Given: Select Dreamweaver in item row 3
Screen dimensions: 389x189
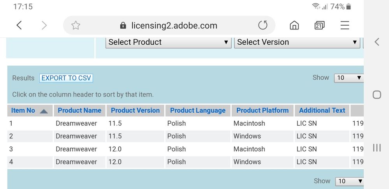Looking at the screenshot, I should point(76,149).
